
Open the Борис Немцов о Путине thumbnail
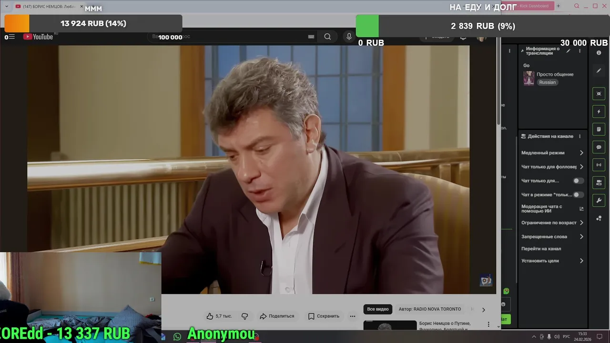pyautogui.click(x=390, y=325)
